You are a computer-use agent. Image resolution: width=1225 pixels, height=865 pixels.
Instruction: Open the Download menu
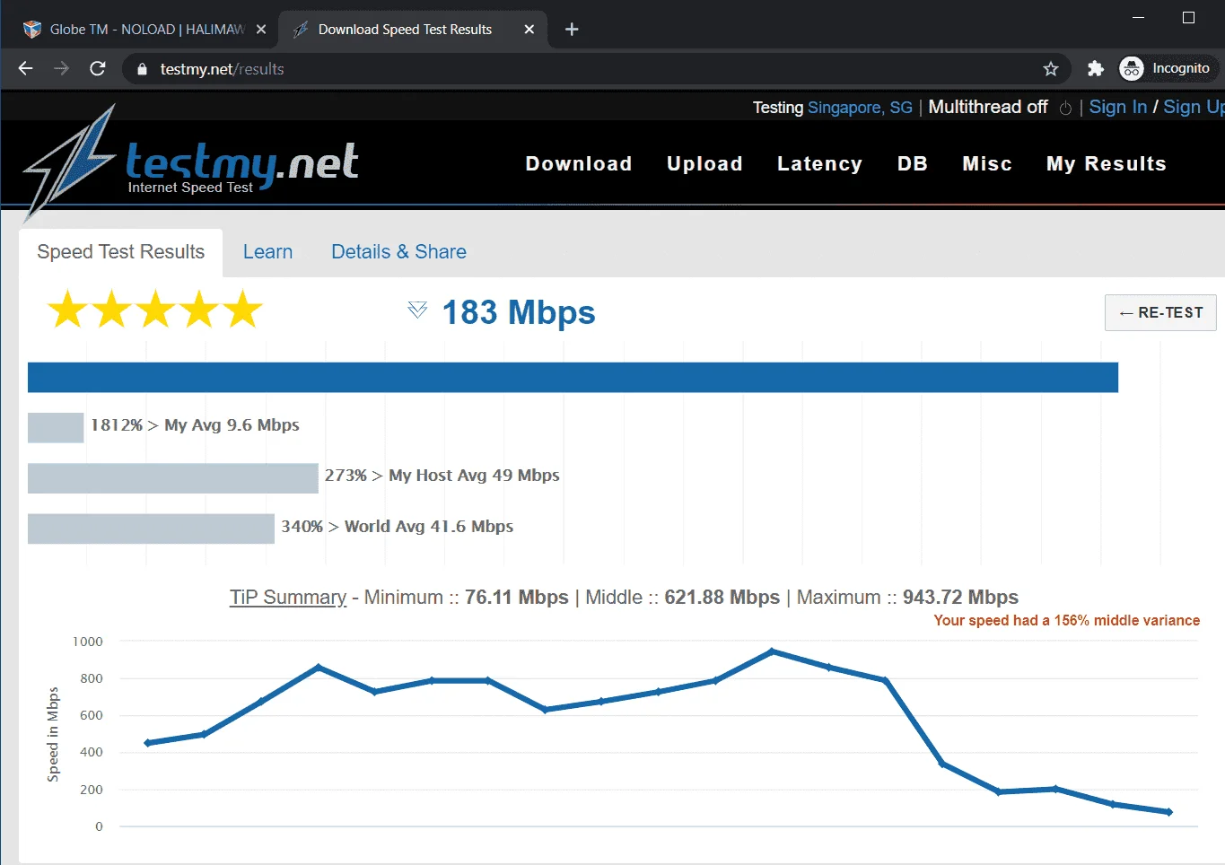(x=579, y=163)
